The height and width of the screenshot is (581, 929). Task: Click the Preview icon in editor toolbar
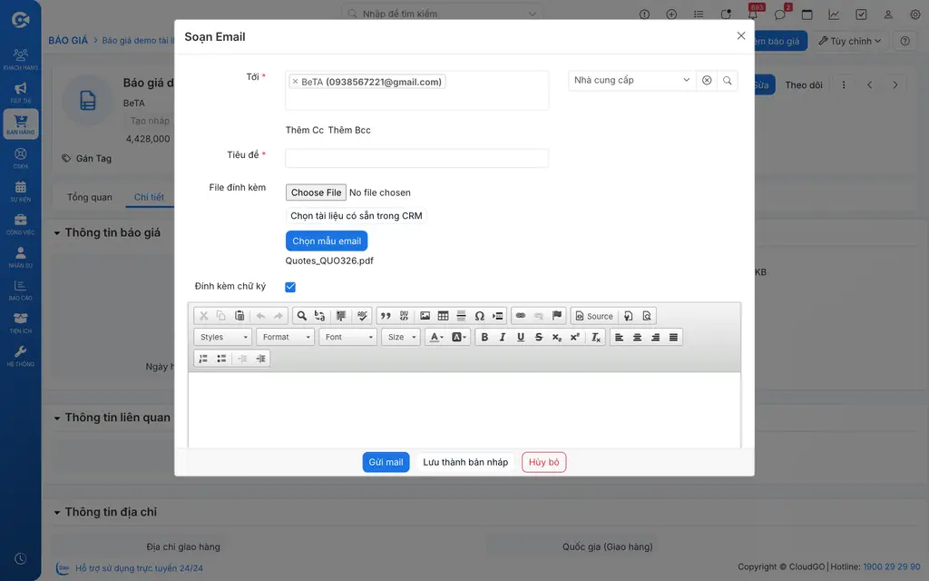pyautogui.click(x=646, y=316)
